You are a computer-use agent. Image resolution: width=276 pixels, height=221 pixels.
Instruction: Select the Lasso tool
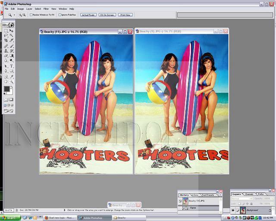point(6,35)
